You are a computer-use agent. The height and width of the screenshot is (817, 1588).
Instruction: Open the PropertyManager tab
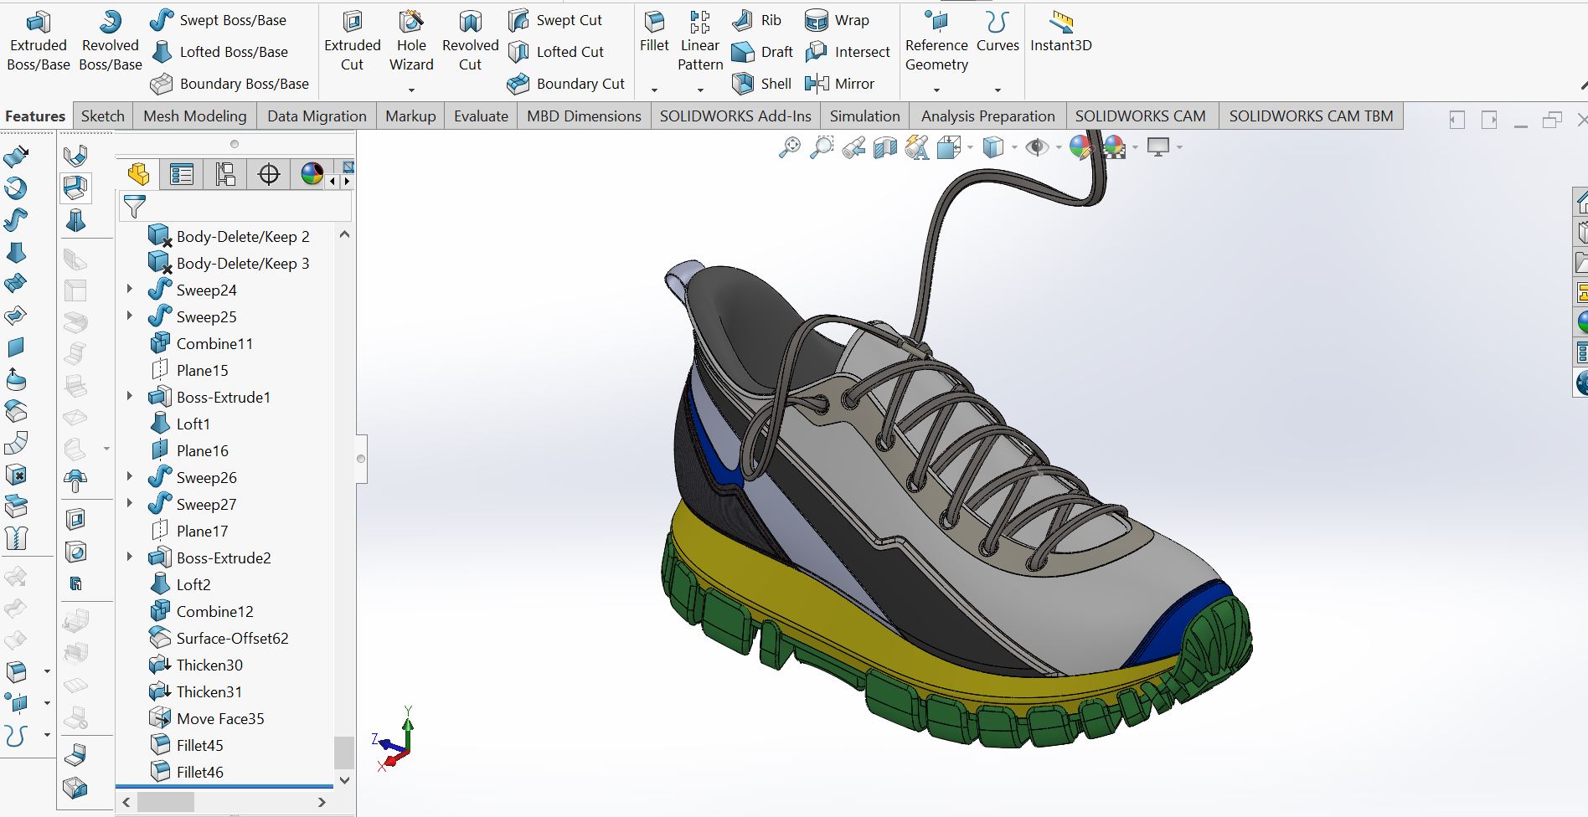[182, 174]
